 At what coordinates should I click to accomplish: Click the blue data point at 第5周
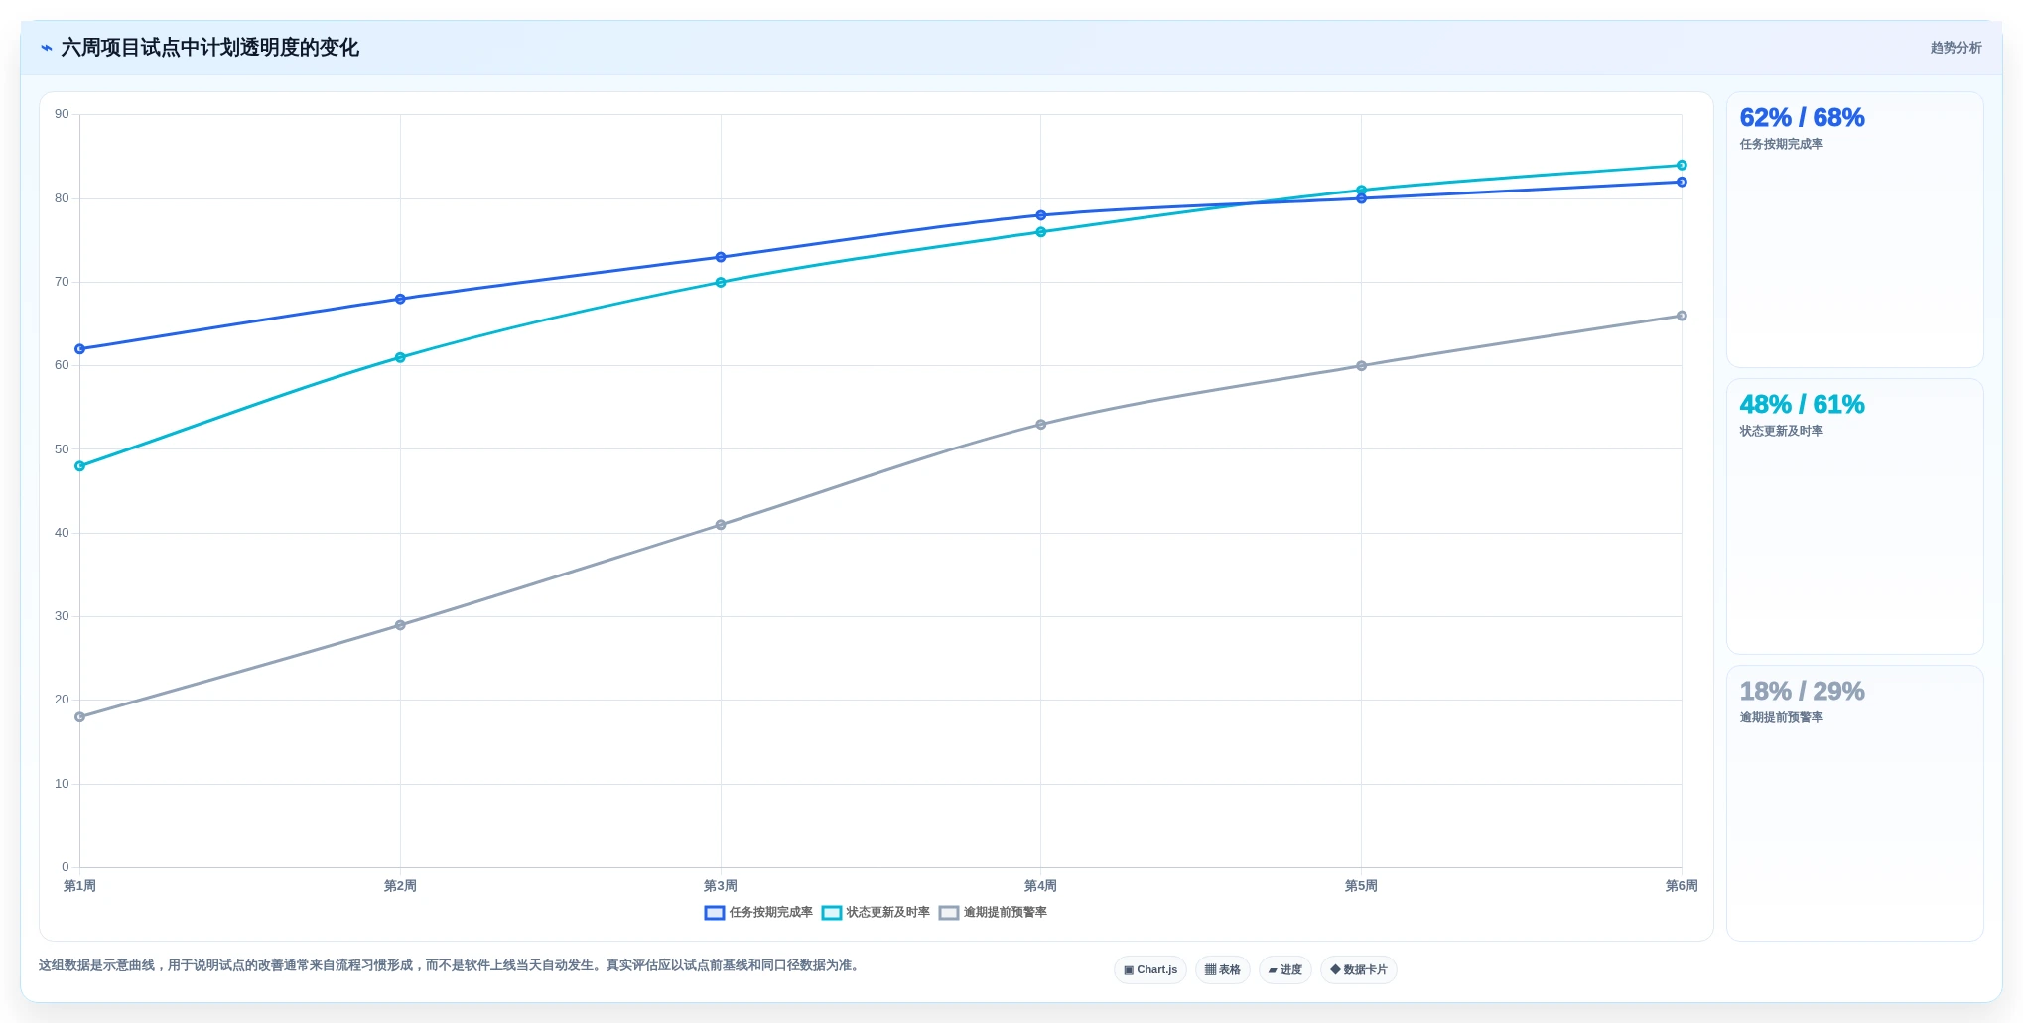pos(1361,198)
